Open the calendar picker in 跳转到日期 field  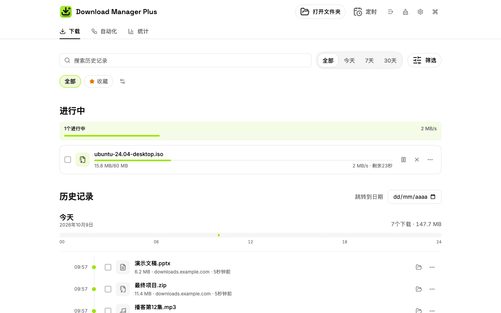pyautogui.click(x=433, y=197)
